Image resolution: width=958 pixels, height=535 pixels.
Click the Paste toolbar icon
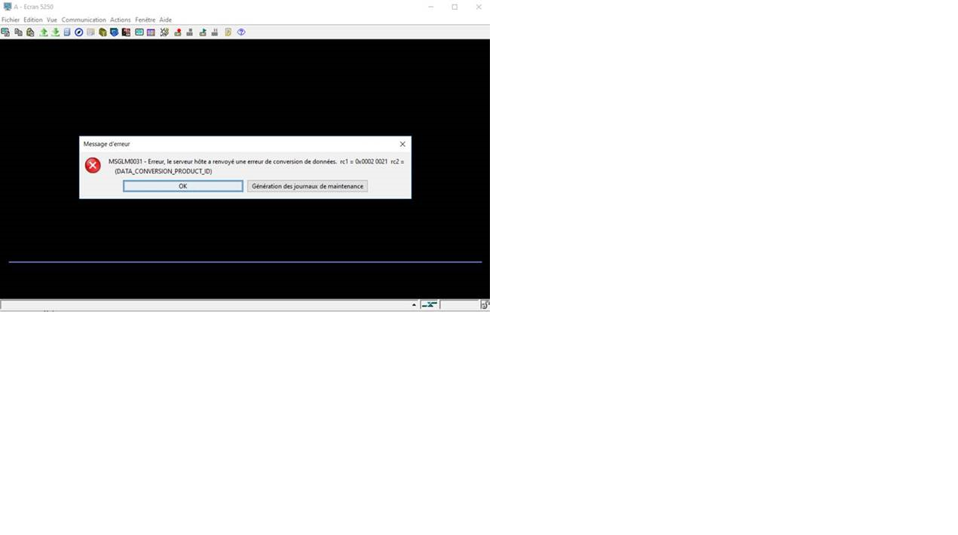(29, 32)
